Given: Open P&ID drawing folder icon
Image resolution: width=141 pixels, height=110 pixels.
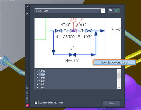Looking at the screenshot, I should pyautogui.click(x=111, y=10).
